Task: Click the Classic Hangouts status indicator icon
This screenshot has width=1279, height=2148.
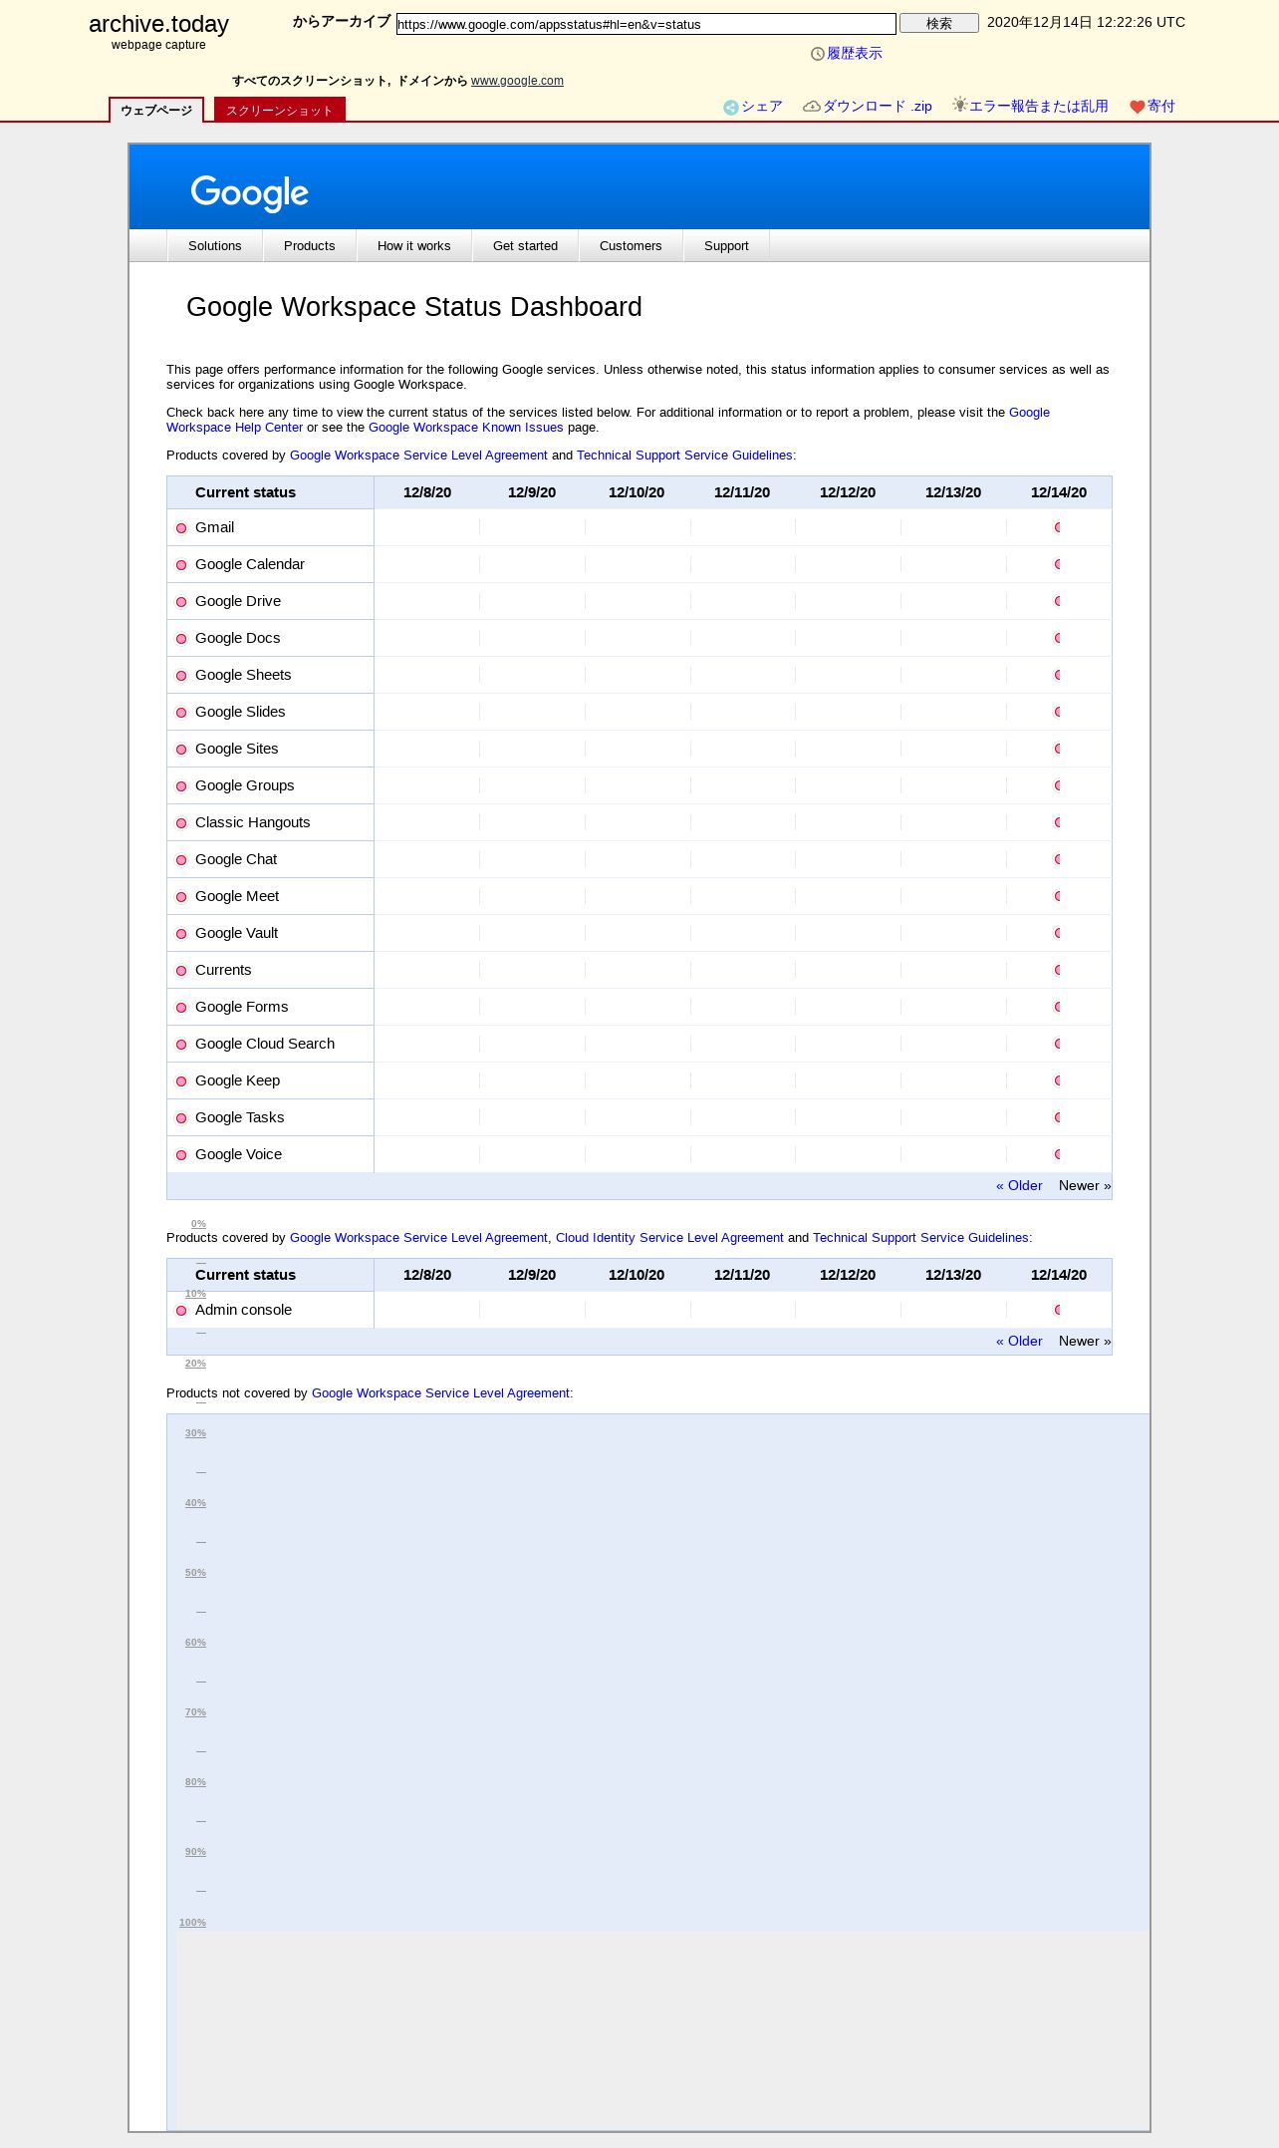Action: [181, 823]
